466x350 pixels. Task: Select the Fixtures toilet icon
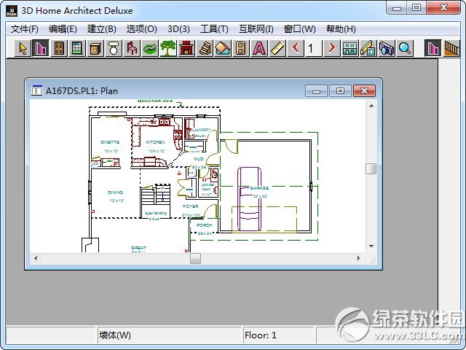[x=114, y=48]
